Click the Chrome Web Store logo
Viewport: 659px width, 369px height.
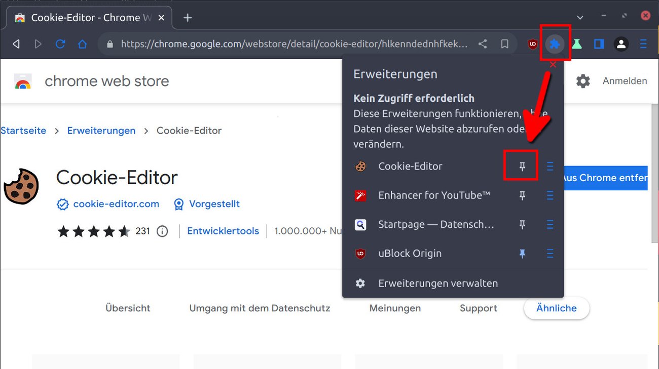[22, 80]
